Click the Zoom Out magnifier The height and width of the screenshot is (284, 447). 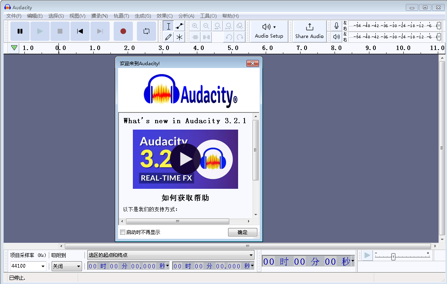206,26
